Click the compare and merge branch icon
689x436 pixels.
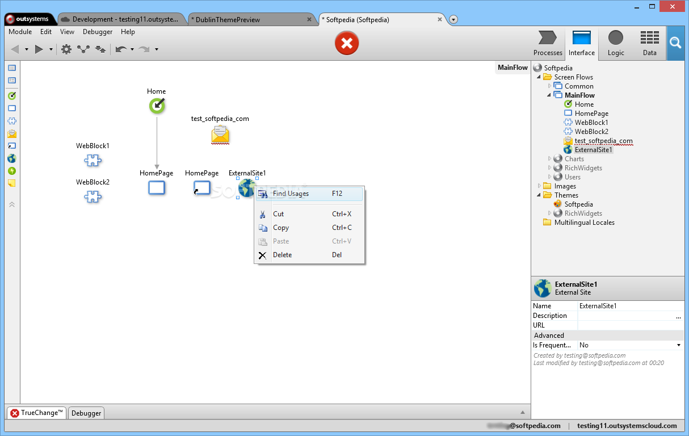click(x=83, y=49)
